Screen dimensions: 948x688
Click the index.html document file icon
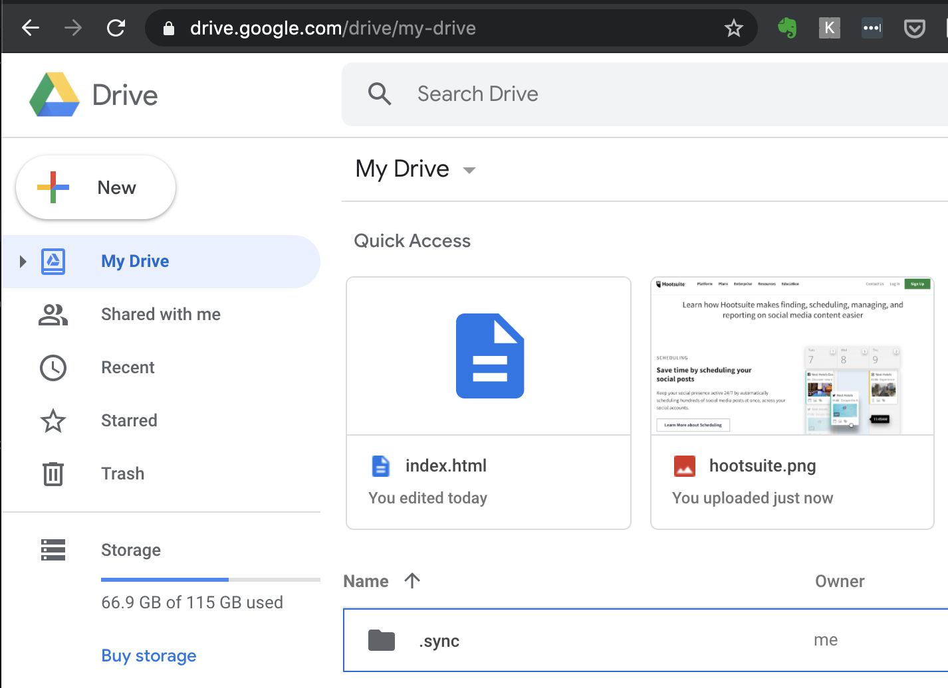tap(380, 466)
